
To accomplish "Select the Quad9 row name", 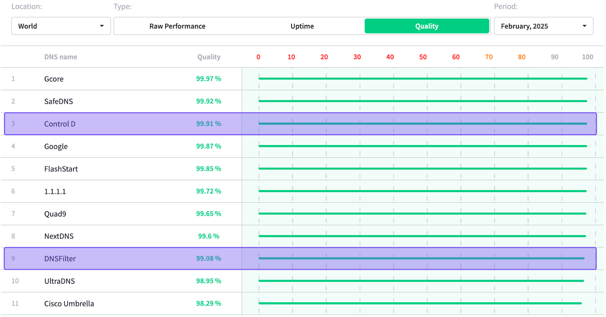I will pyautogui.click(x=55, y=214).
